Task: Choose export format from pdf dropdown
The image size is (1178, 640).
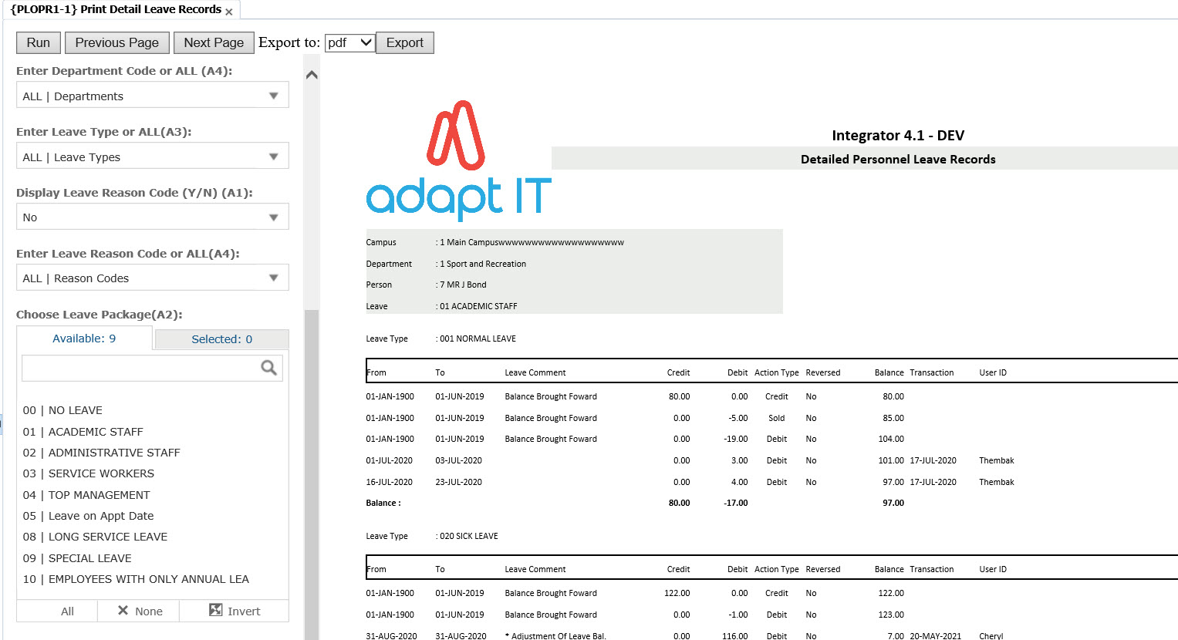Action: click(349, 42)
